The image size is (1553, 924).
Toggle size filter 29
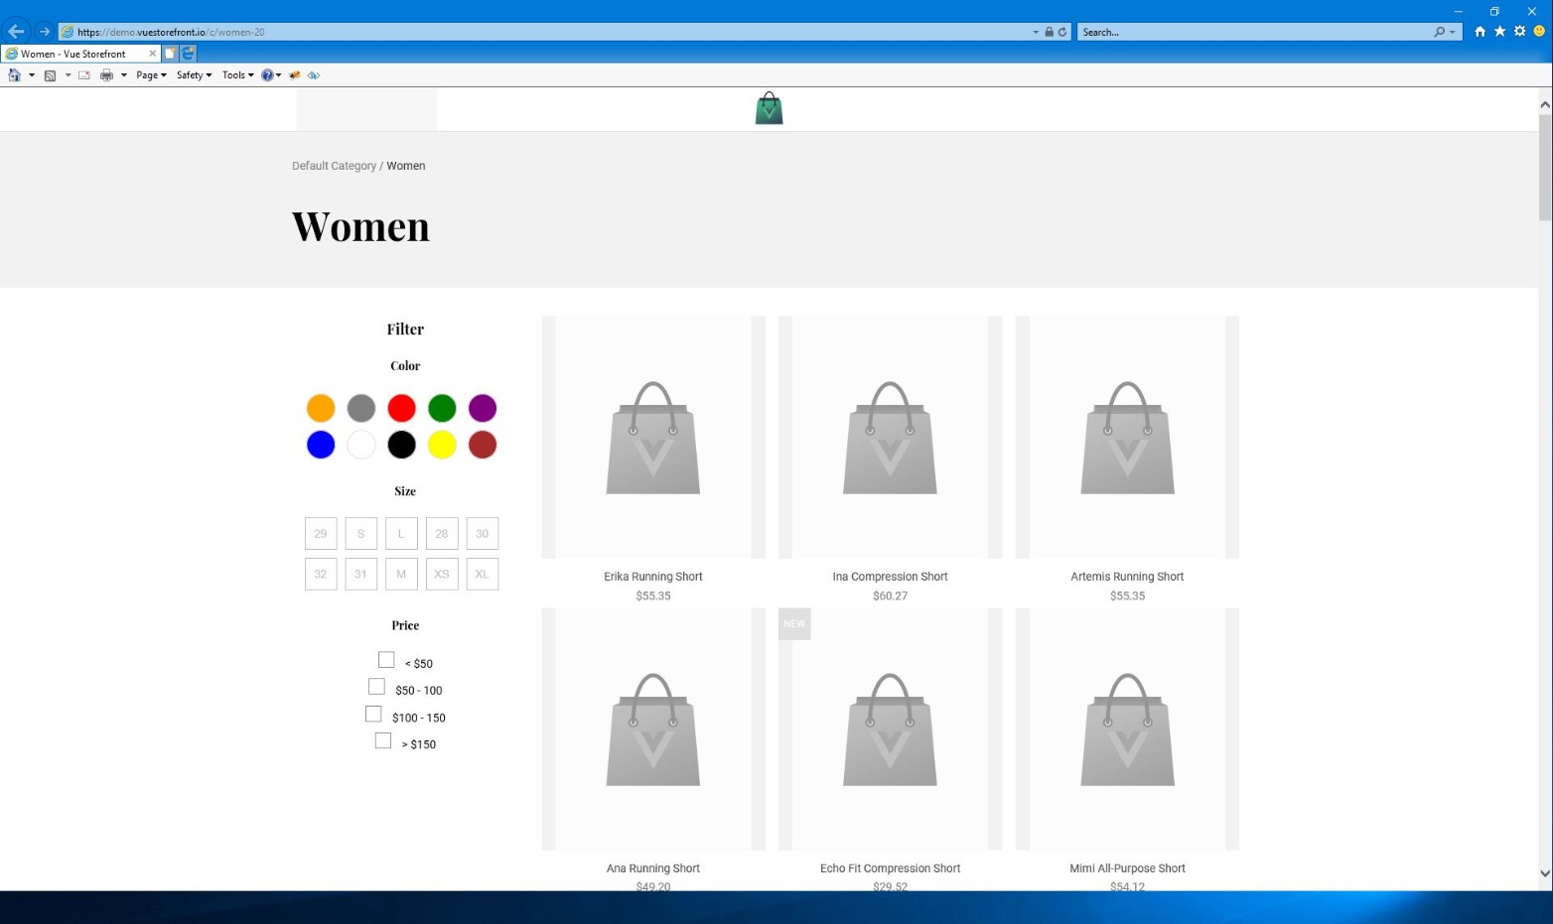[321, 534]
